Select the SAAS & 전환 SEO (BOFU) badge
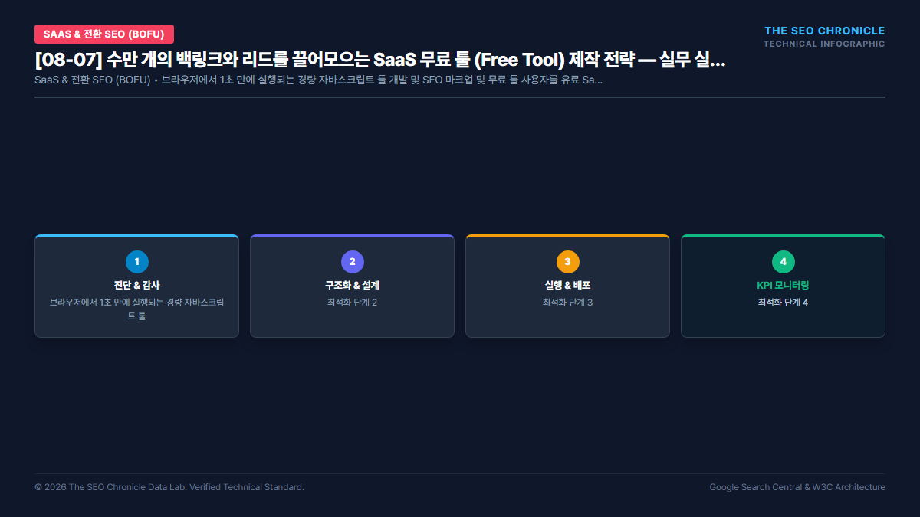 pos(104,34)
